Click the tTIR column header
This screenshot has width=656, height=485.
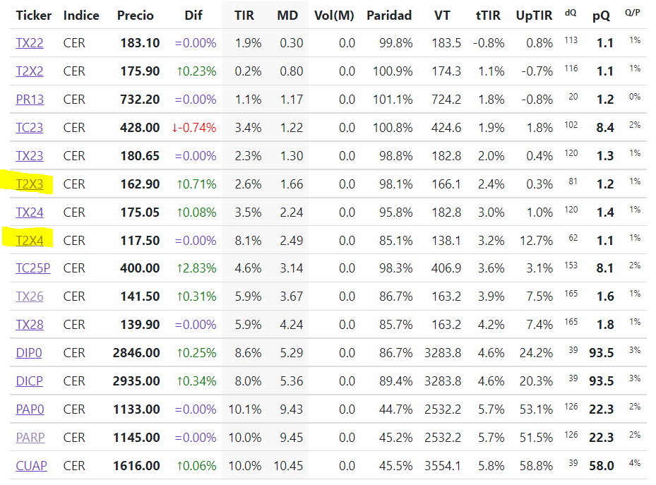click(488, 16)
